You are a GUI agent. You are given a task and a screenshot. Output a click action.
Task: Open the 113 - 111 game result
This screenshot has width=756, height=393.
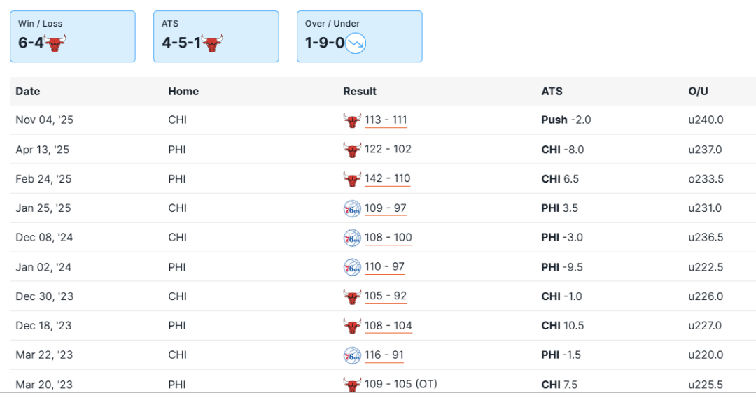click(x=386, y=120)
